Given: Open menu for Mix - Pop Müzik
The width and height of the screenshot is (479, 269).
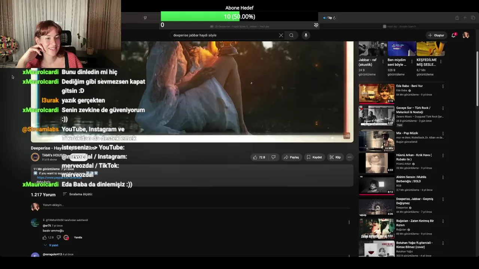Looking at the screenshot, I should (443, 133).
